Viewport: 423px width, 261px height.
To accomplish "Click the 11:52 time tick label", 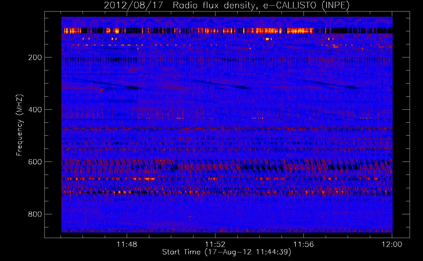I will pyautogui.click(x=215, y=245).
